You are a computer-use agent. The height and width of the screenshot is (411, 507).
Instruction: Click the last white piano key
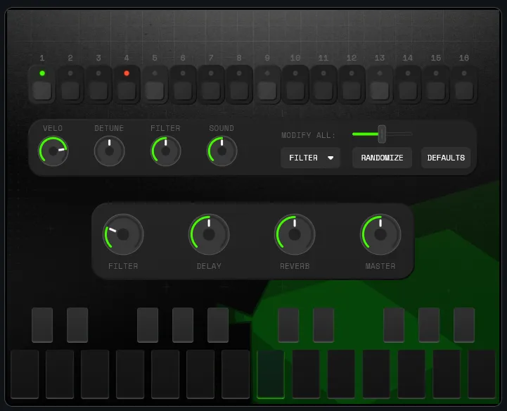coord(482,374)
